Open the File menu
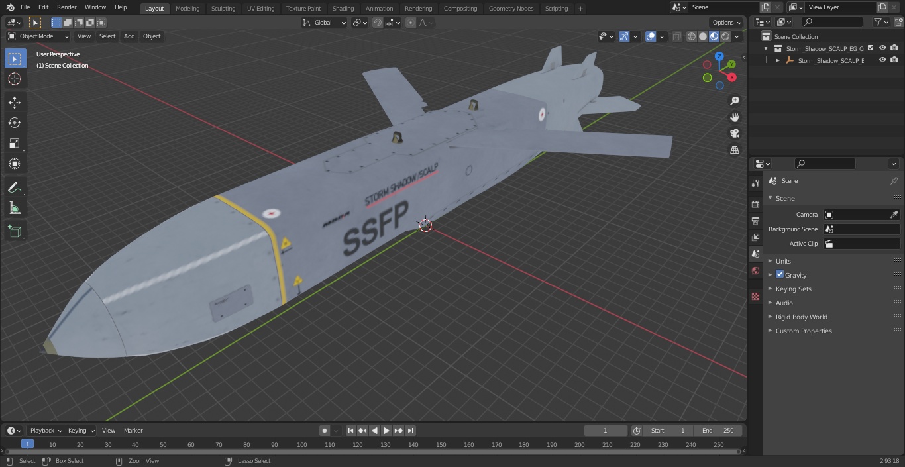Screen dimensions: 905x467 [25, 7]
